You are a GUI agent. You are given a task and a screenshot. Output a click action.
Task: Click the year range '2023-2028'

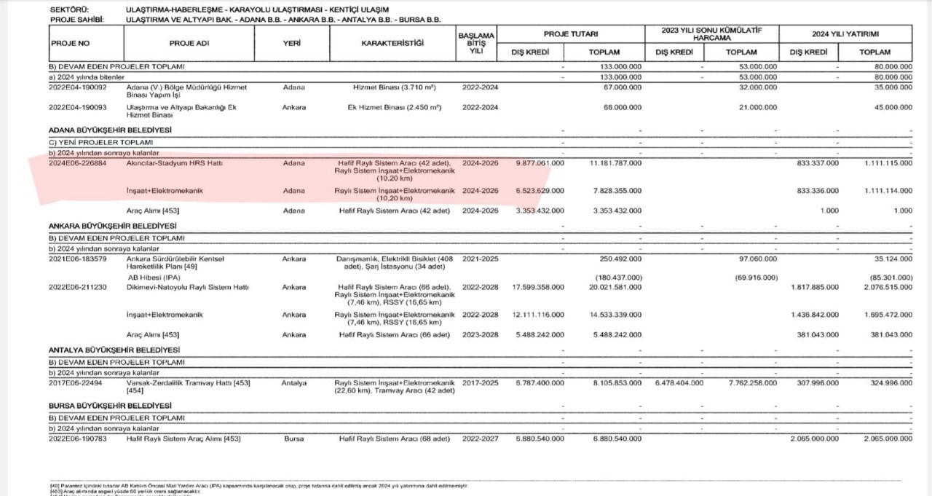point(481,335)
